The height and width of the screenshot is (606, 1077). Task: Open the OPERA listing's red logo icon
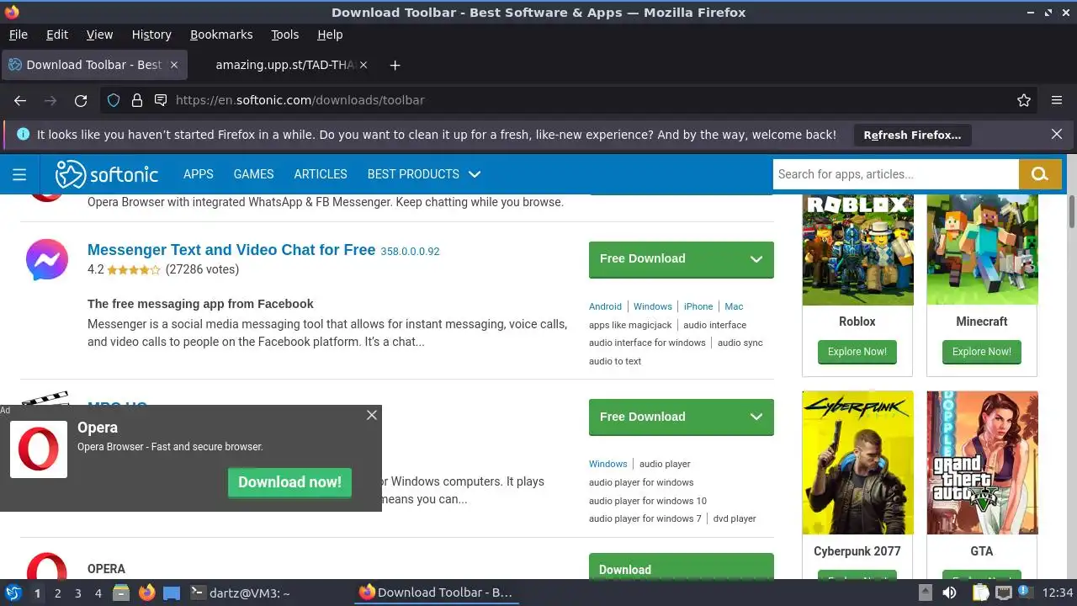tap(46, 566)
